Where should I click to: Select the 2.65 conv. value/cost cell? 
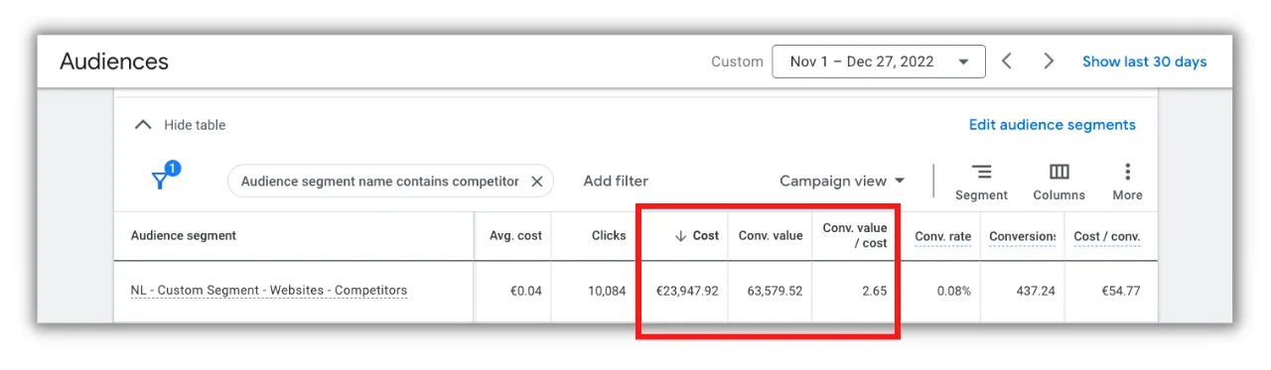[875, 291]
